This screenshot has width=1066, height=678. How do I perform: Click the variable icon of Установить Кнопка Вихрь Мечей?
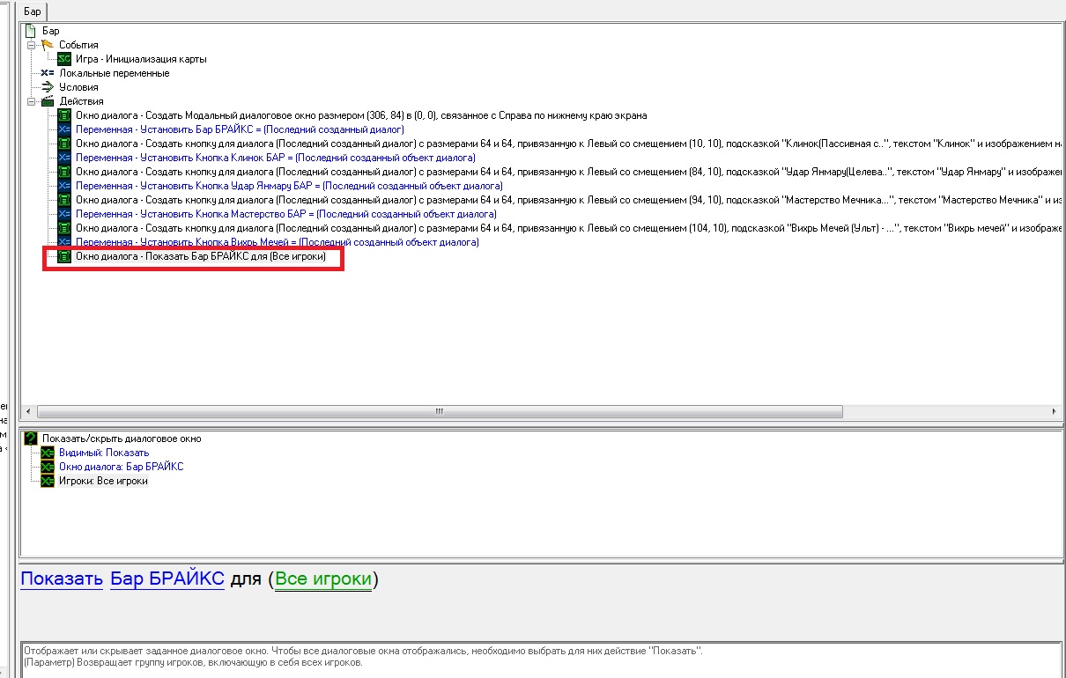click(64, 242)
